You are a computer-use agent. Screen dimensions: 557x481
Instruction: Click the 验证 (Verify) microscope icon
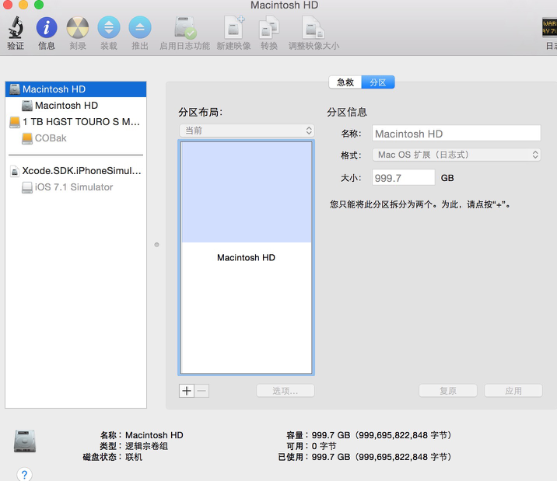click(16, 27)
